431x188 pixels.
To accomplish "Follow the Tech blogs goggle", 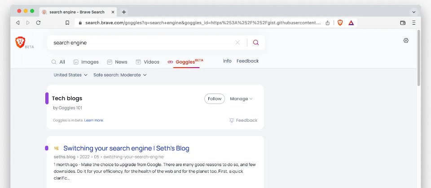I will click(x=215, y=98).
